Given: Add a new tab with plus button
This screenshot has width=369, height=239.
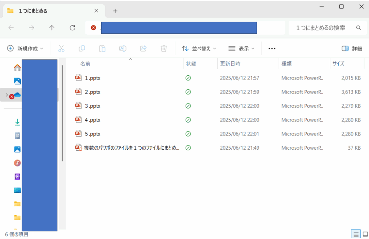Looking at the screenshot, I should pos(115,11).
